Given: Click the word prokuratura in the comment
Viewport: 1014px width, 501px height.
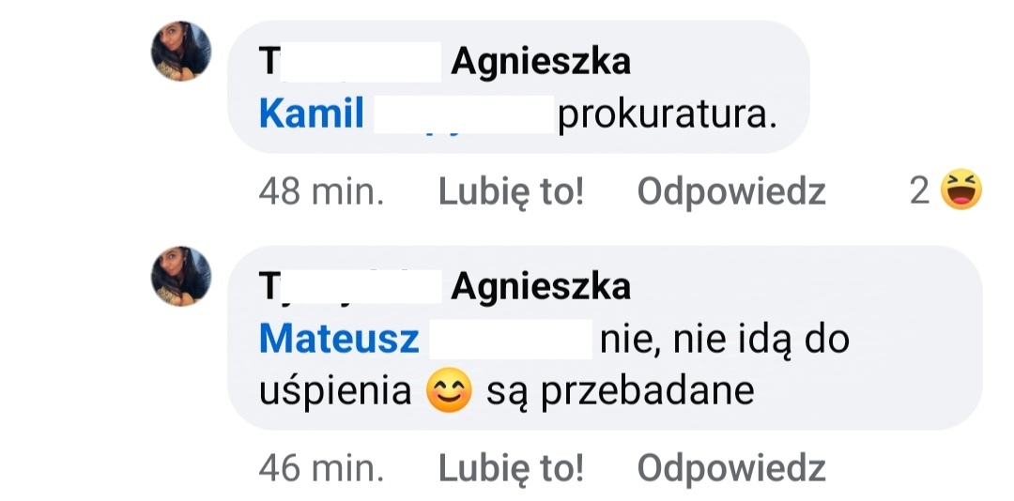Looking at the screenshot, I should 668,115.
